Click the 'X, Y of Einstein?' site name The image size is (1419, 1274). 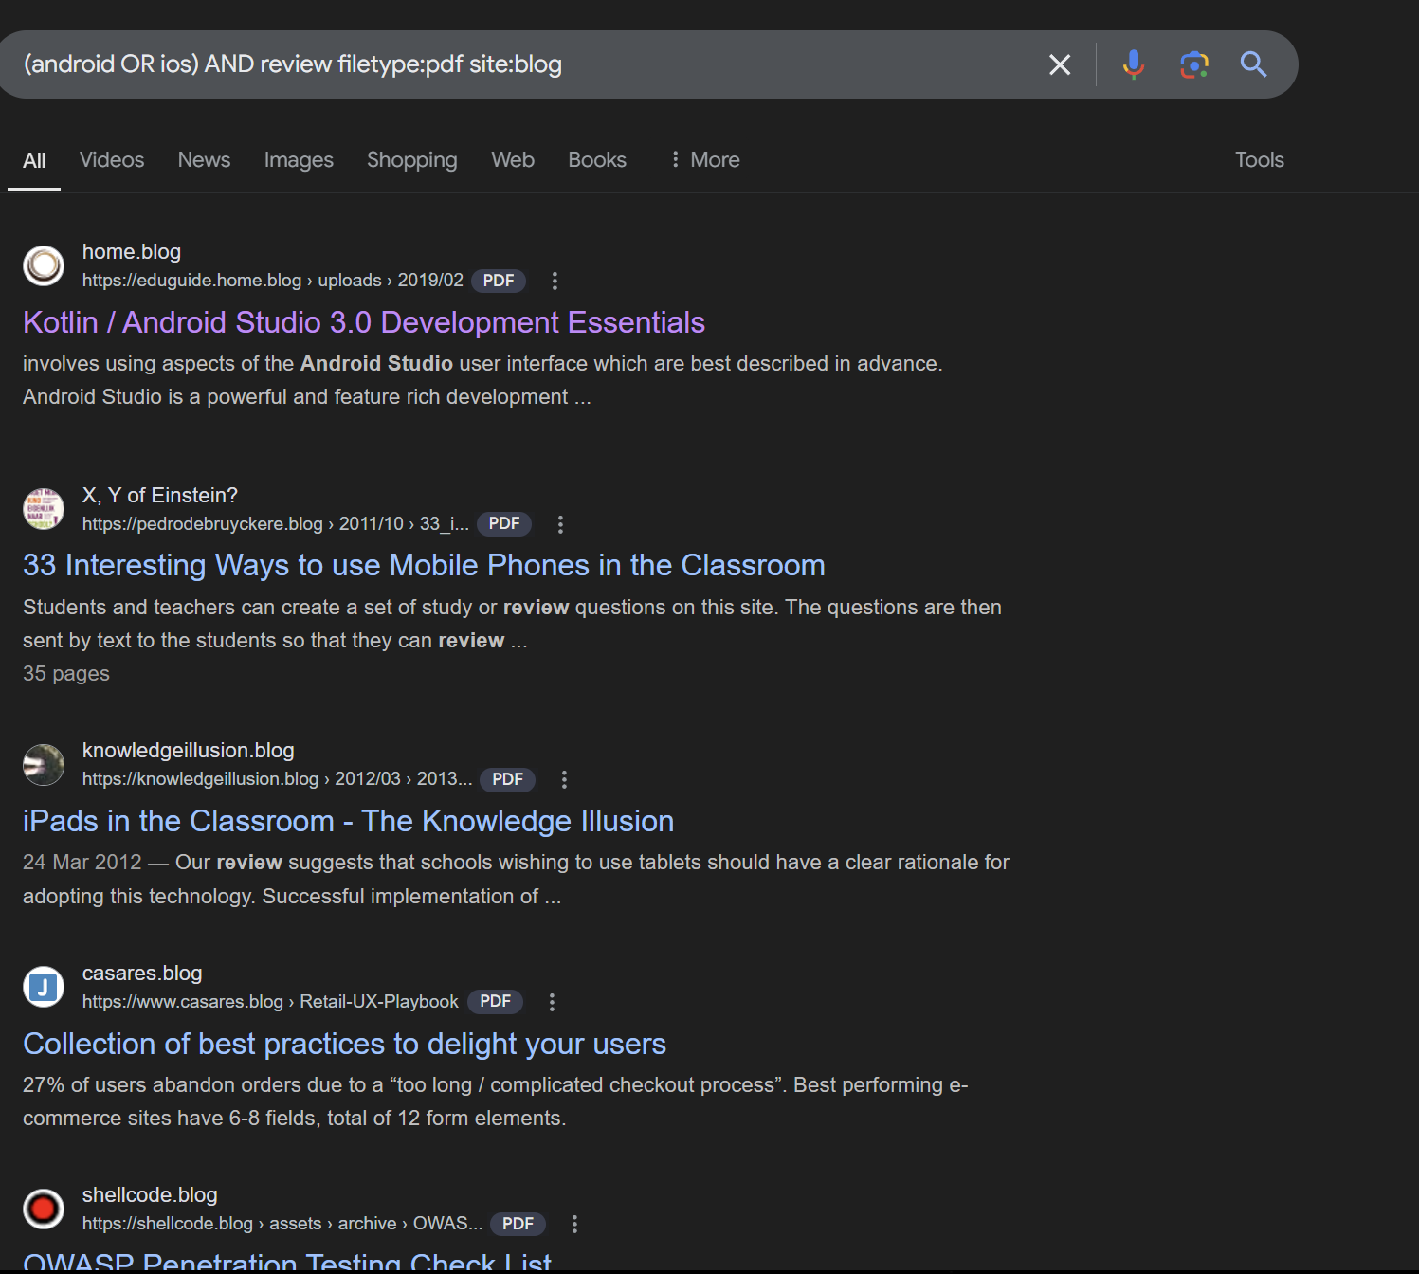tap(160, 496)
